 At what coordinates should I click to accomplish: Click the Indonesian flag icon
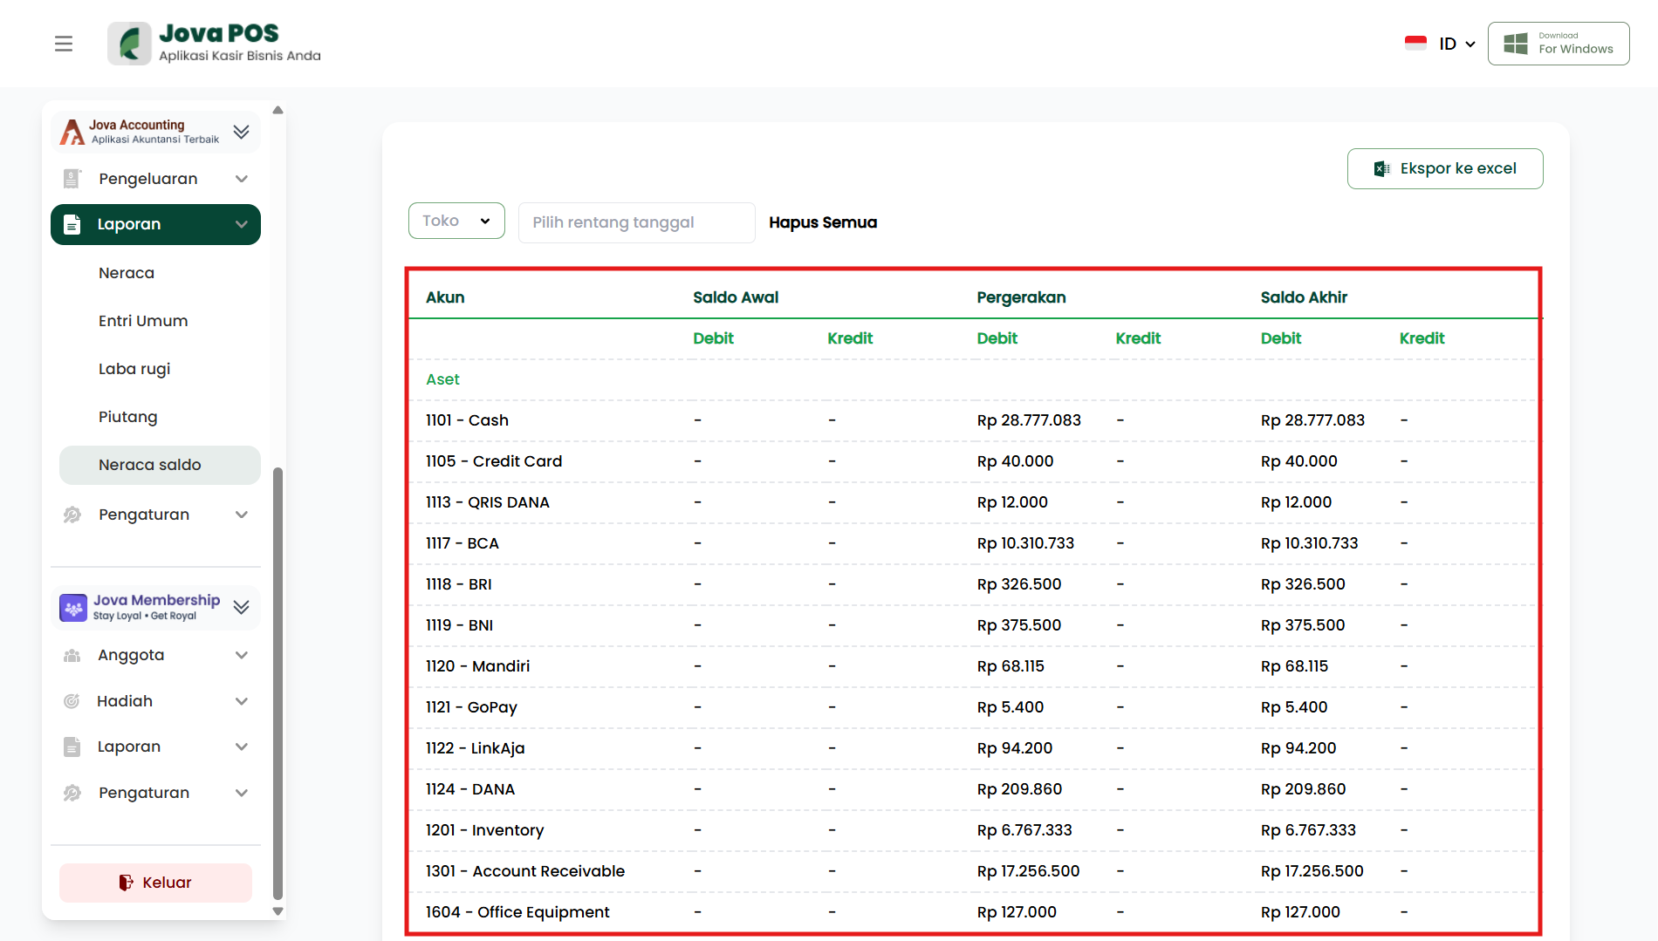coord(1415,44)
